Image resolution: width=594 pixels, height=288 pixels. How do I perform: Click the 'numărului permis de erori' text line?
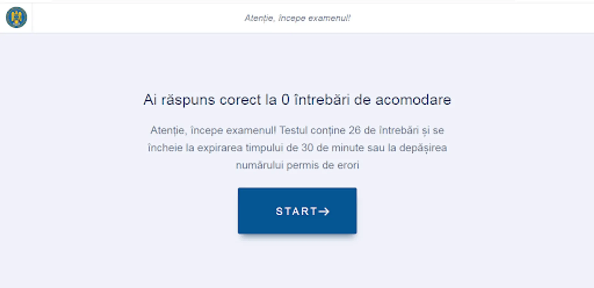(x=297, y=165)
